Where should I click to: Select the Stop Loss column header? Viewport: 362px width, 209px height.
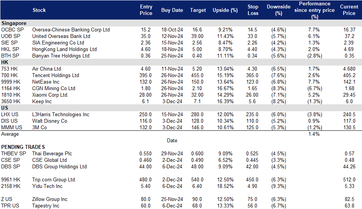(x=253, y=10)
